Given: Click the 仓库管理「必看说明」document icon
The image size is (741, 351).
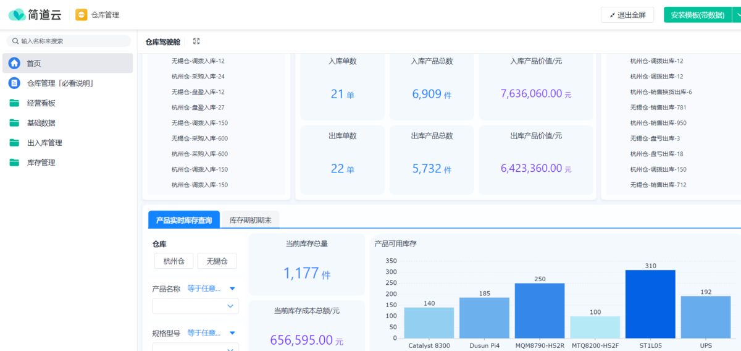Looking at the screenshot, I should click(x=14, y=83).
